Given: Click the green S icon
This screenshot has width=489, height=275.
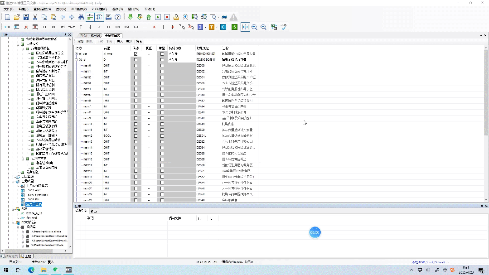Looking at the screenshot, I should tap(234, 27).
